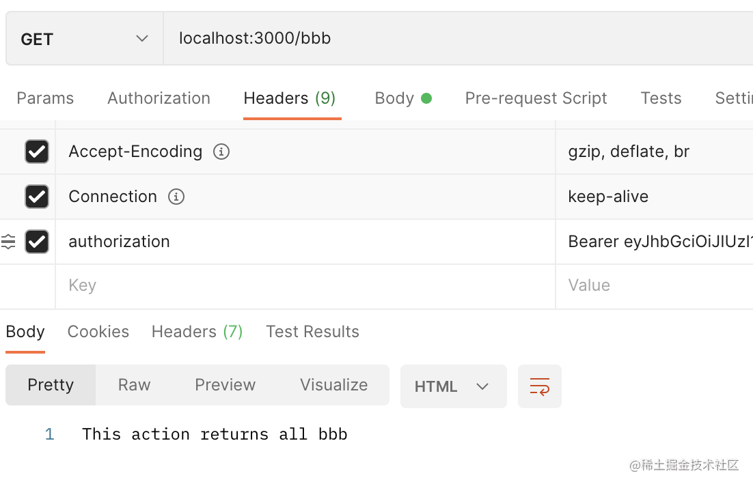
Task: Click info icon next to Accept-Encoding
Action: click(x=221, y=152)
